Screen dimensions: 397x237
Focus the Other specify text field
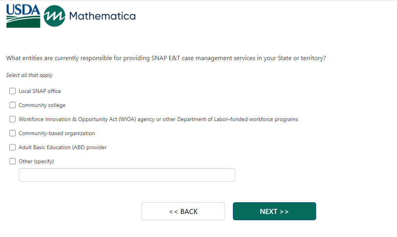(x=127, y=175)
